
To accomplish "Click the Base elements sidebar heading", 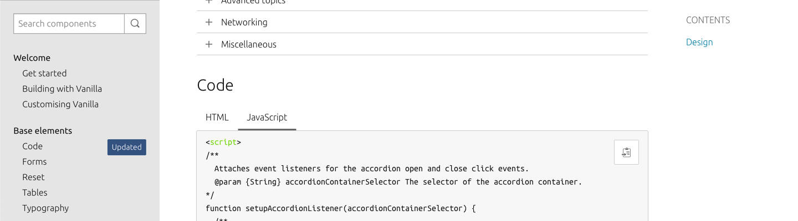I will click(x=43, y=130).
